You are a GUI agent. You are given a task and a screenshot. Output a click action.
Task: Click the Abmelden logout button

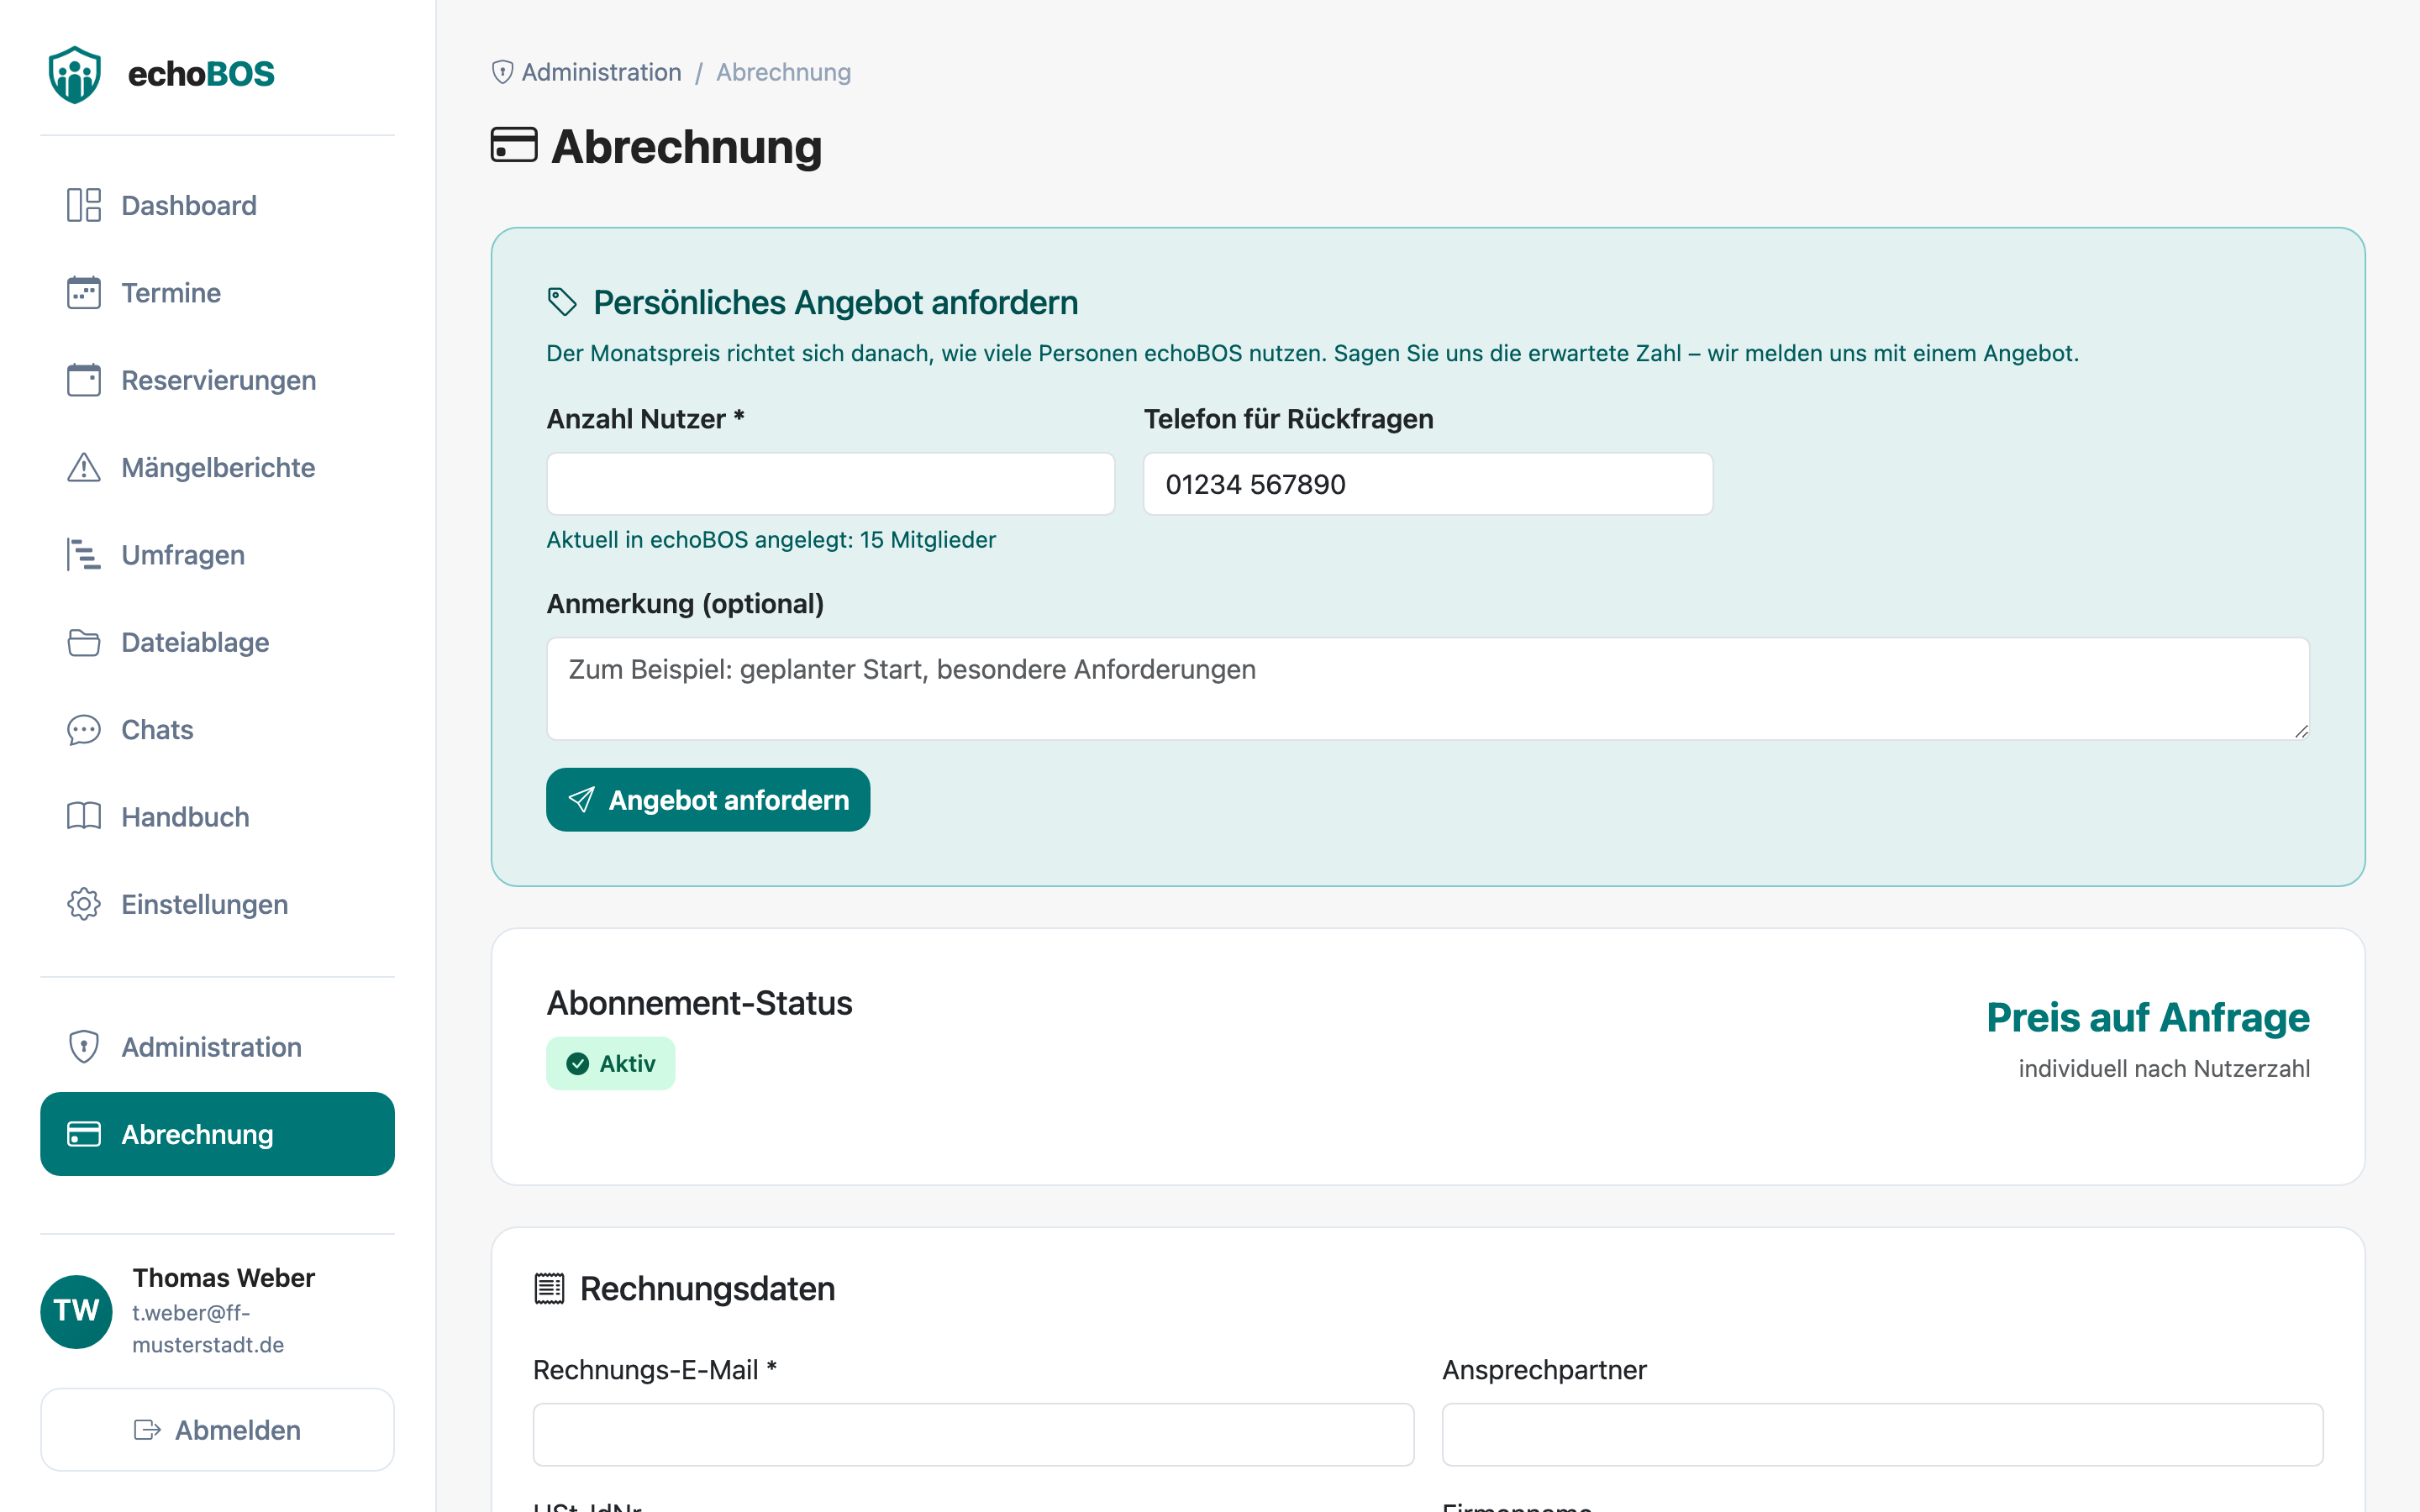click(217, 1430)
